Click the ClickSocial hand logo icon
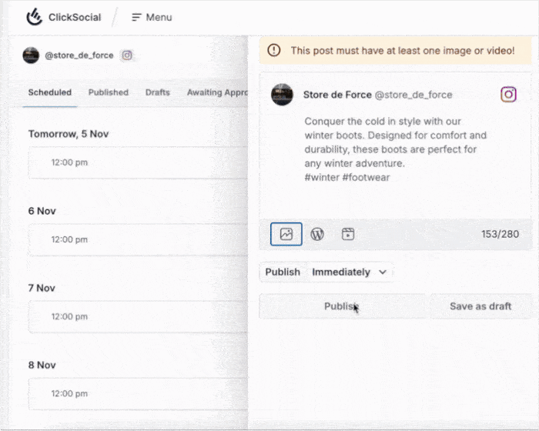Image resolution: width=539 pixels, height=431 pixels. tap(35, 17)
